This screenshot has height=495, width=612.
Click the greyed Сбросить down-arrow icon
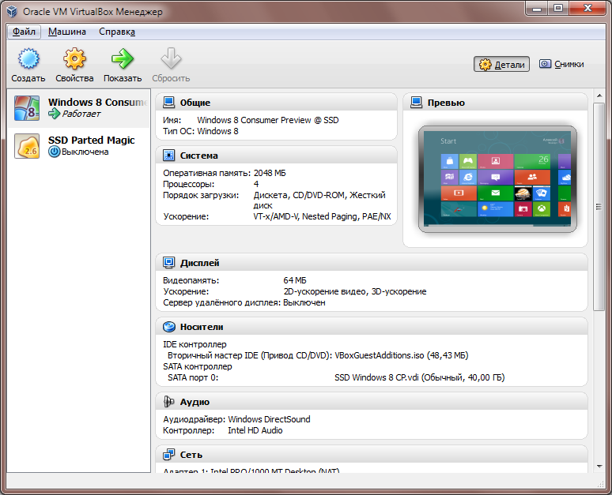pyautogui.click(x=171, y=59)
